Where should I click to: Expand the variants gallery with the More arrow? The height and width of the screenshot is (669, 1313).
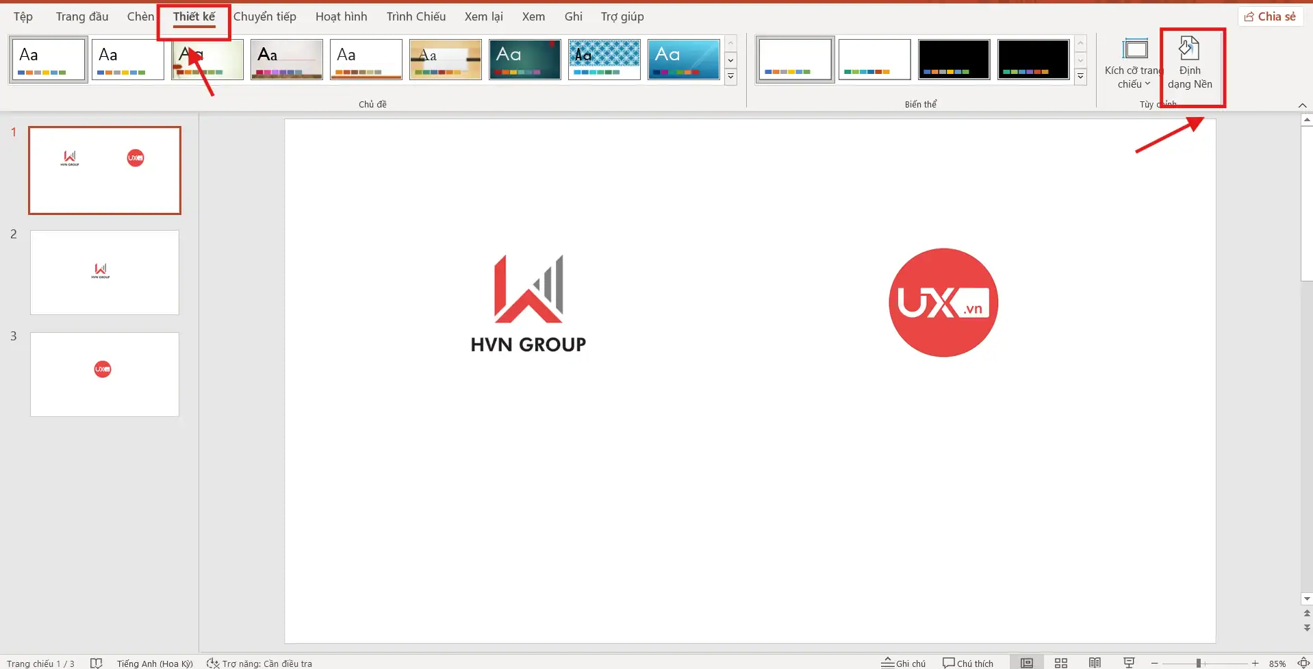(x=1081, y=77)
